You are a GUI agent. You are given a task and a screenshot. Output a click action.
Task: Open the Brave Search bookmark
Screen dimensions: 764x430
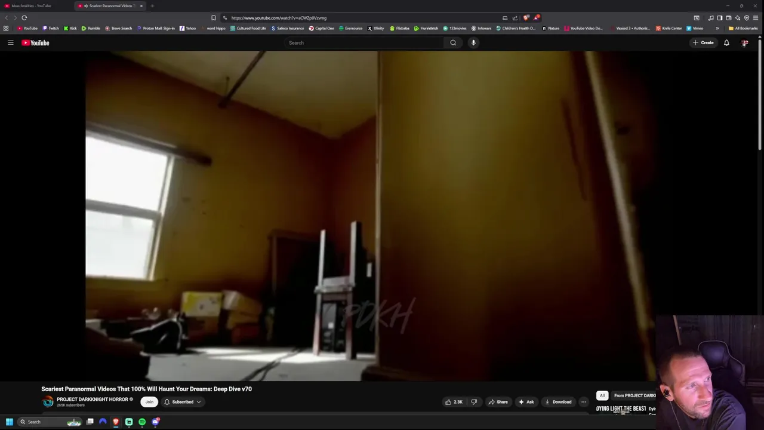[x=118, y=28]
